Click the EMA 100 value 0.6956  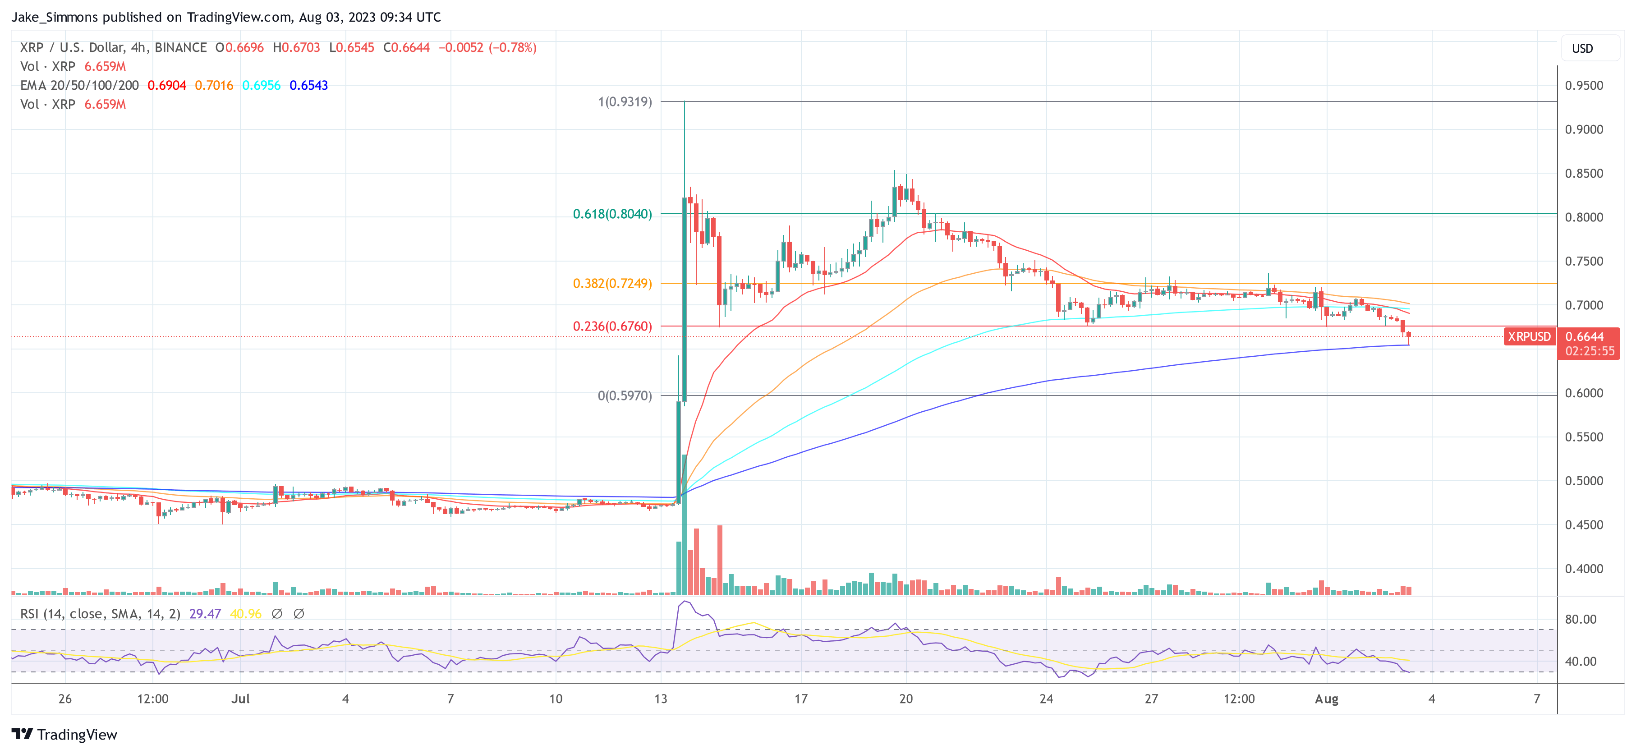[x=262, y=85]
